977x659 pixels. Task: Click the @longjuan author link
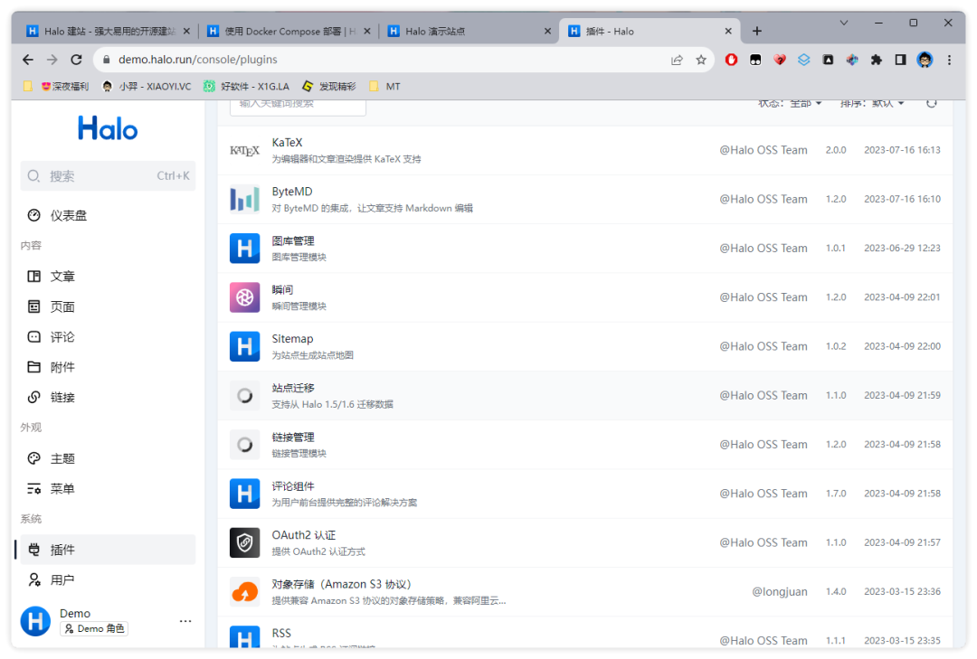780,592
